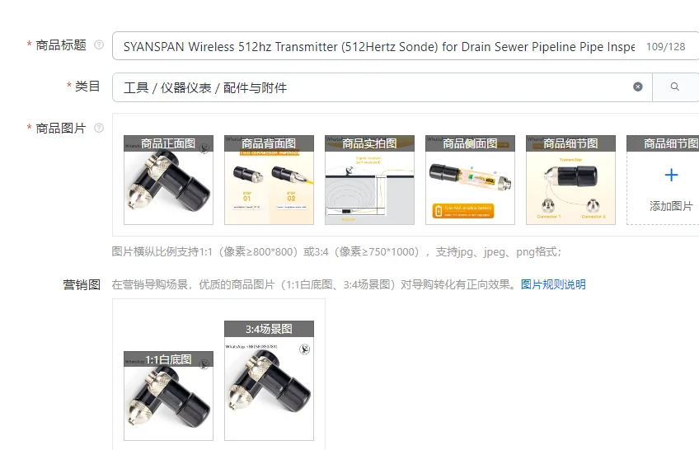Select the 3:4场景图 marketing image
699x450 pixels.
click(x=269, y=381)
